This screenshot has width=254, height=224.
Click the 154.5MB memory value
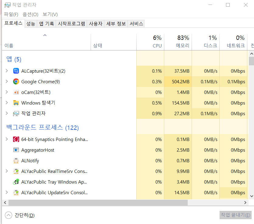click(x=181, y=103)
